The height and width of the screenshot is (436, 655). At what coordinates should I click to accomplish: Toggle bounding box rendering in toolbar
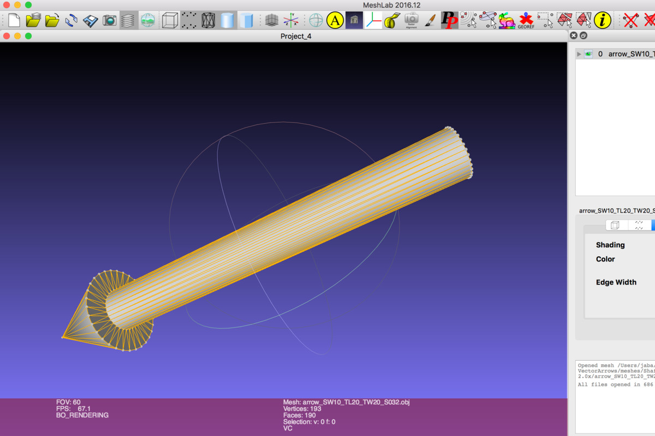(170, 21)
